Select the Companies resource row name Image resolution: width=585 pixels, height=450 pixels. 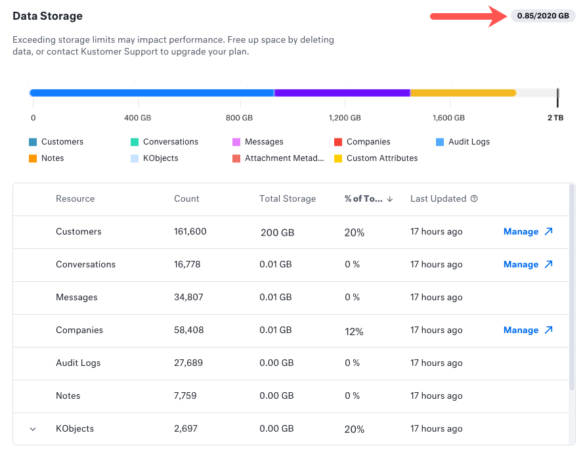[79, 330]
